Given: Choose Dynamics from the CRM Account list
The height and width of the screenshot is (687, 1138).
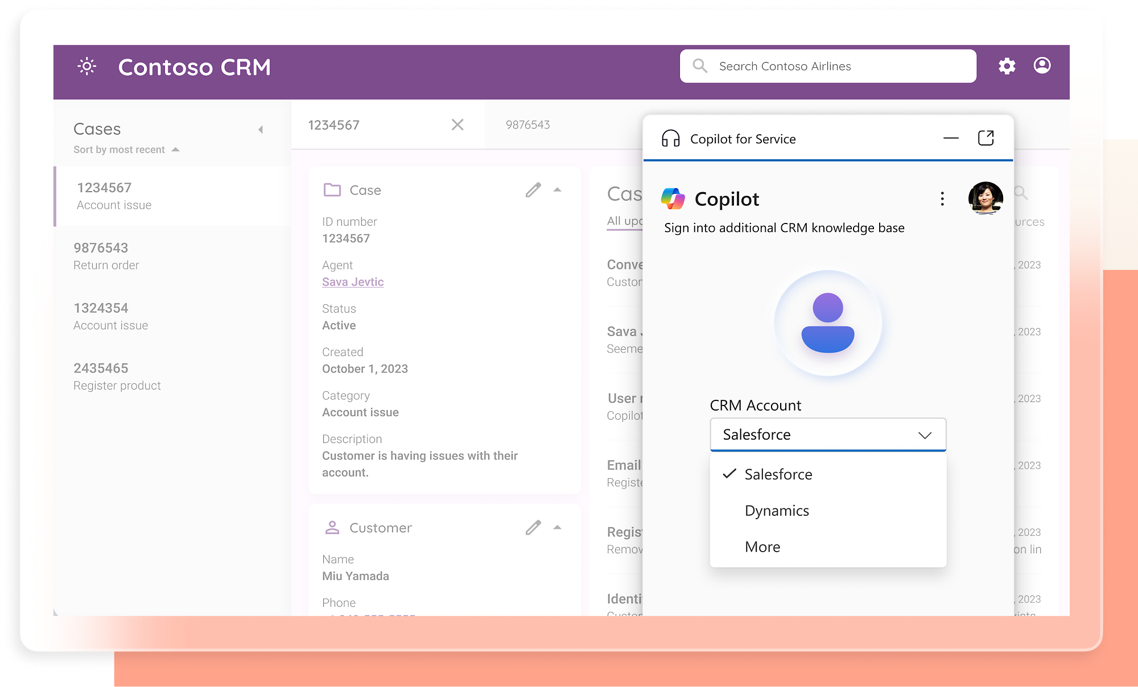Looking at the screenshot, I should click(x=828, y=511).
